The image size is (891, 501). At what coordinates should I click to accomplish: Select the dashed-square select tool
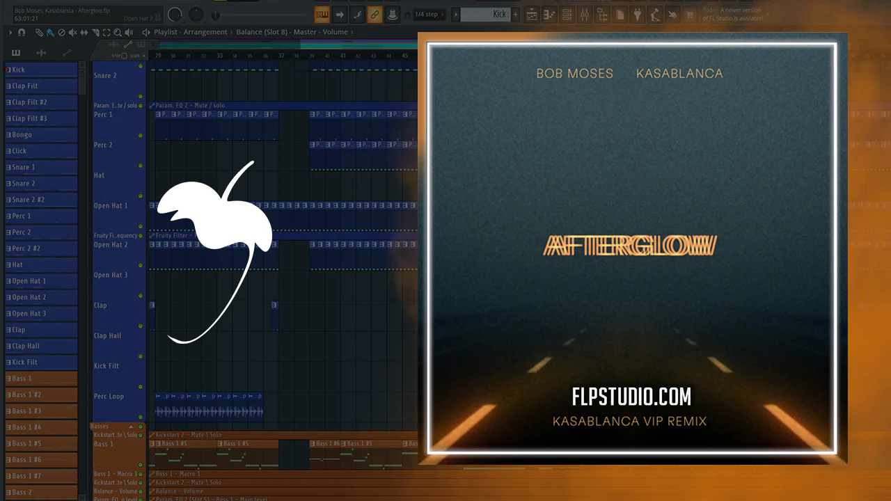tap(107, 32)
